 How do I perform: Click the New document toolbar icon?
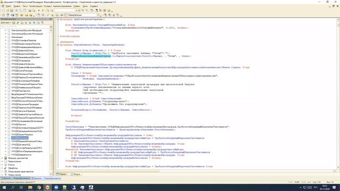coord(4,11)
